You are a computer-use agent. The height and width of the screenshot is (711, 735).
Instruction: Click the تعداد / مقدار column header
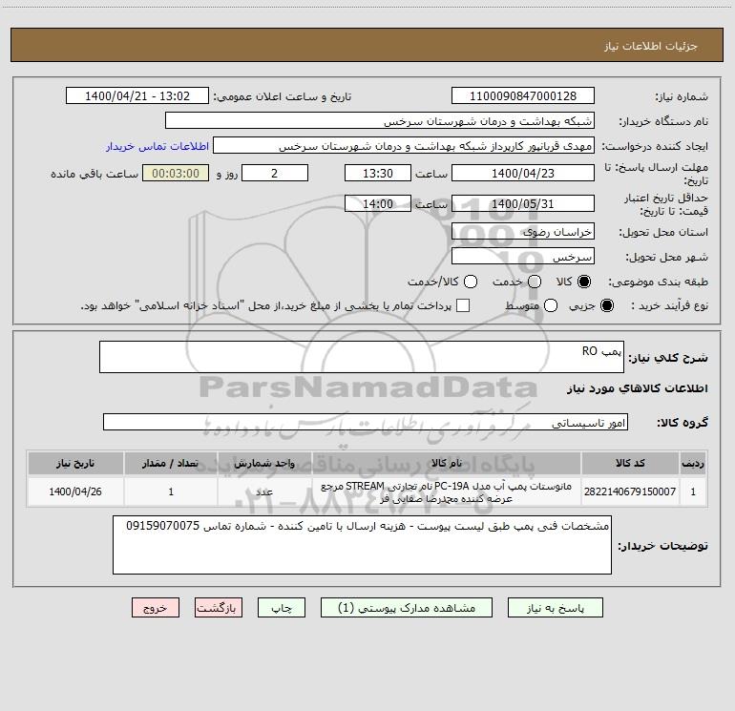pyautogui.click(x=171, y=464)
